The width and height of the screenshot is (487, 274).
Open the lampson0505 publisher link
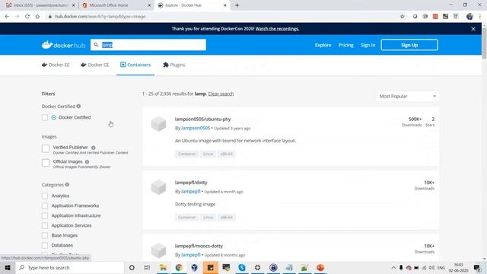[196, 128]
